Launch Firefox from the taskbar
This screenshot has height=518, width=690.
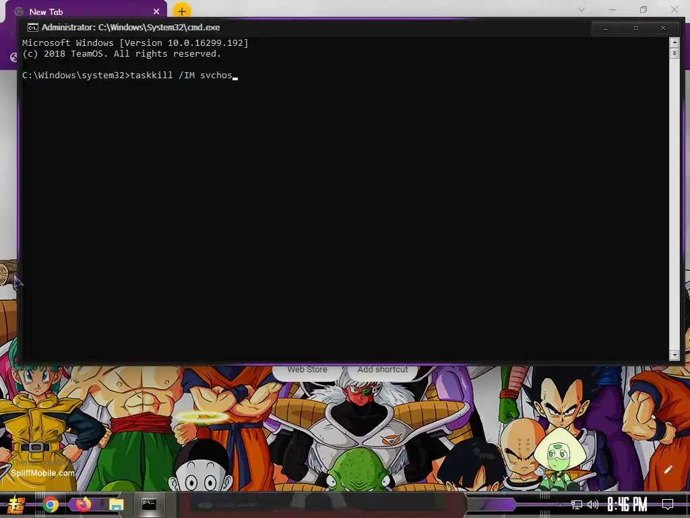(x=83, y=505)
